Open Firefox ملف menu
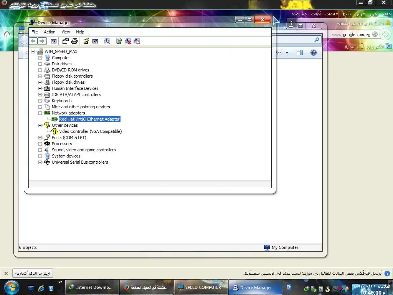 click(x=387, y=14)
